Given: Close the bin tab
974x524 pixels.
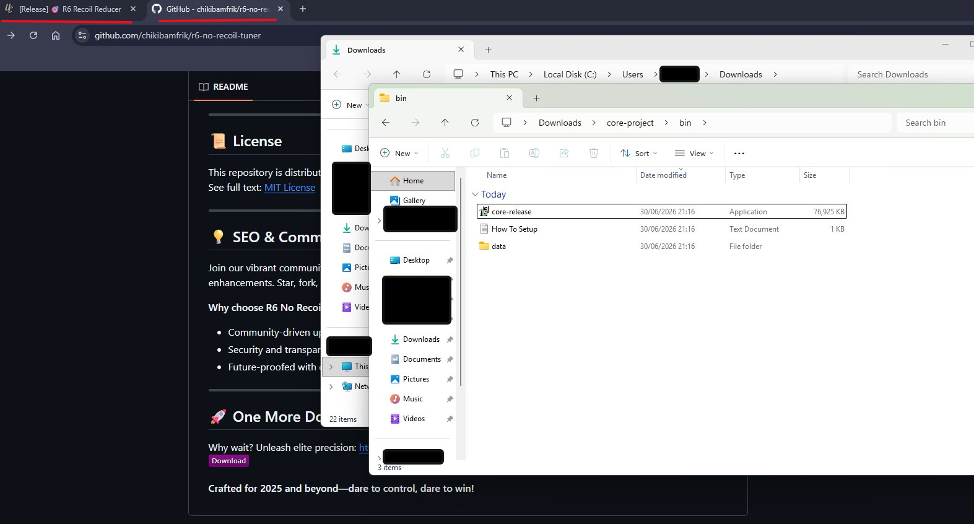Looking at the screenshot, I should [509, 98].
